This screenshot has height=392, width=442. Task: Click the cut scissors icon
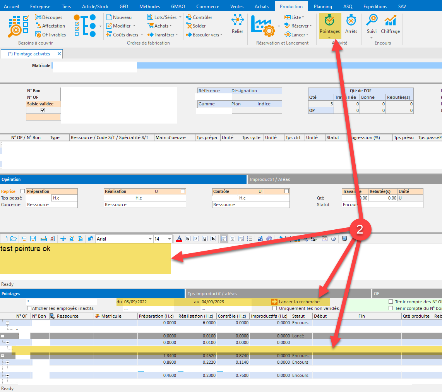[63, 239]
